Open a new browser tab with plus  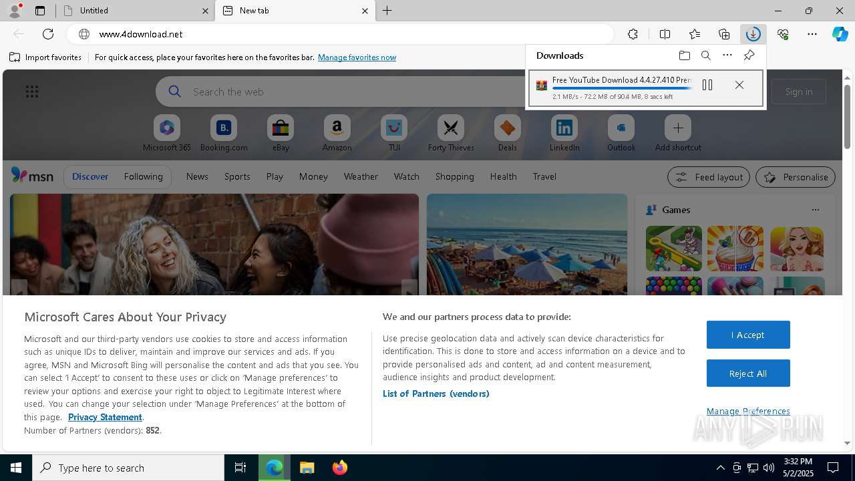[x=387, y=11]
